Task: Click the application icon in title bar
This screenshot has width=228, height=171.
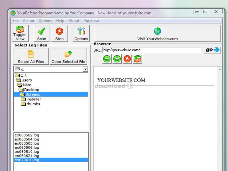Action: [x=13, y=13]
